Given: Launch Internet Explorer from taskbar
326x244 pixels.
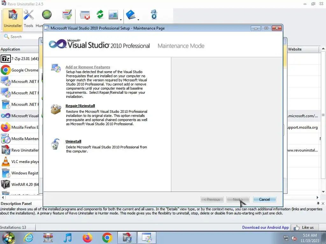Looking at the screenshot, I should tap(28, 238).
